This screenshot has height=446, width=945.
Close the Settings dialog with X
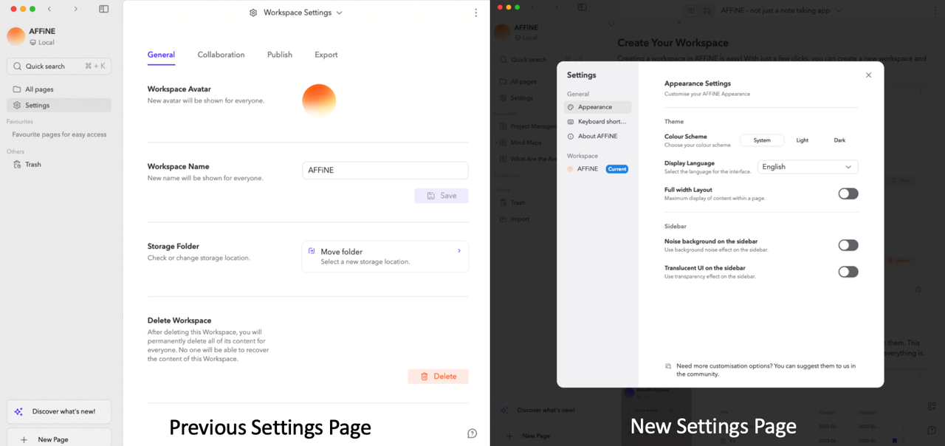click(x=868, y=75)
